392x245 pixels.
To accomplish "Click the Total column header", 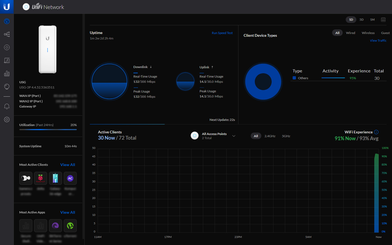I will (379, 71).
